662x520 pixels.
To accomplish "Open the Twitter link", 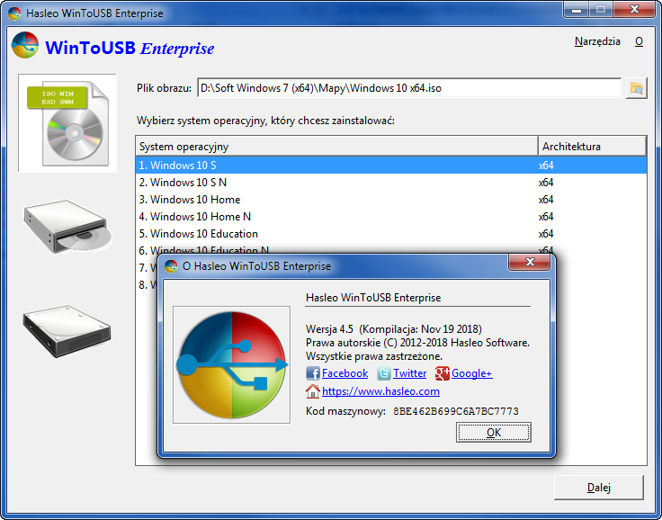I will pyautogui.click(x=409, y=373).
